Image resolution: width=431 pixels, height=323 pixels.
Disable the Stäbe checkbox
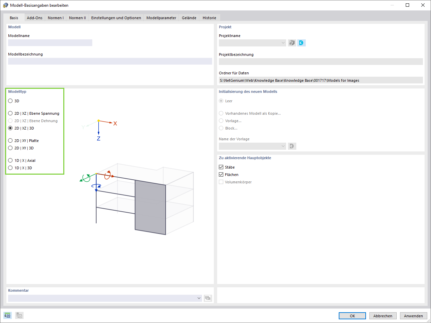click(221, 167)
